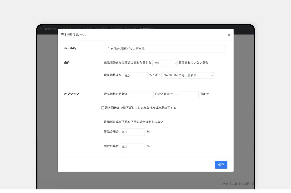Go to 新規出品 in the top navbar
Screen dimensions: 291x193
pos(51,29)
